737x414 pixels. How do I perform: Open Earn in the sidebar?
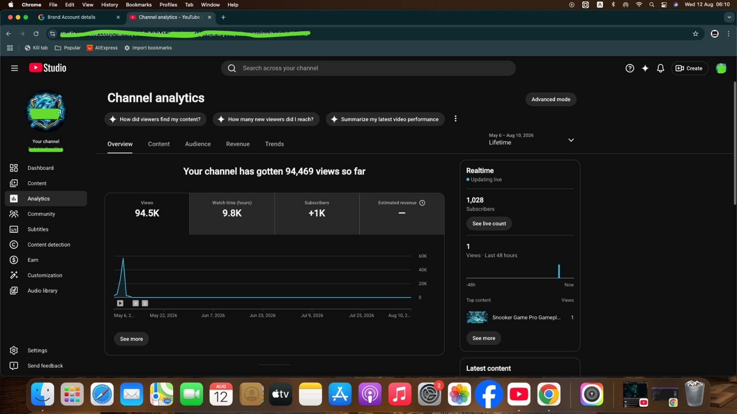[x=46, y=260]
